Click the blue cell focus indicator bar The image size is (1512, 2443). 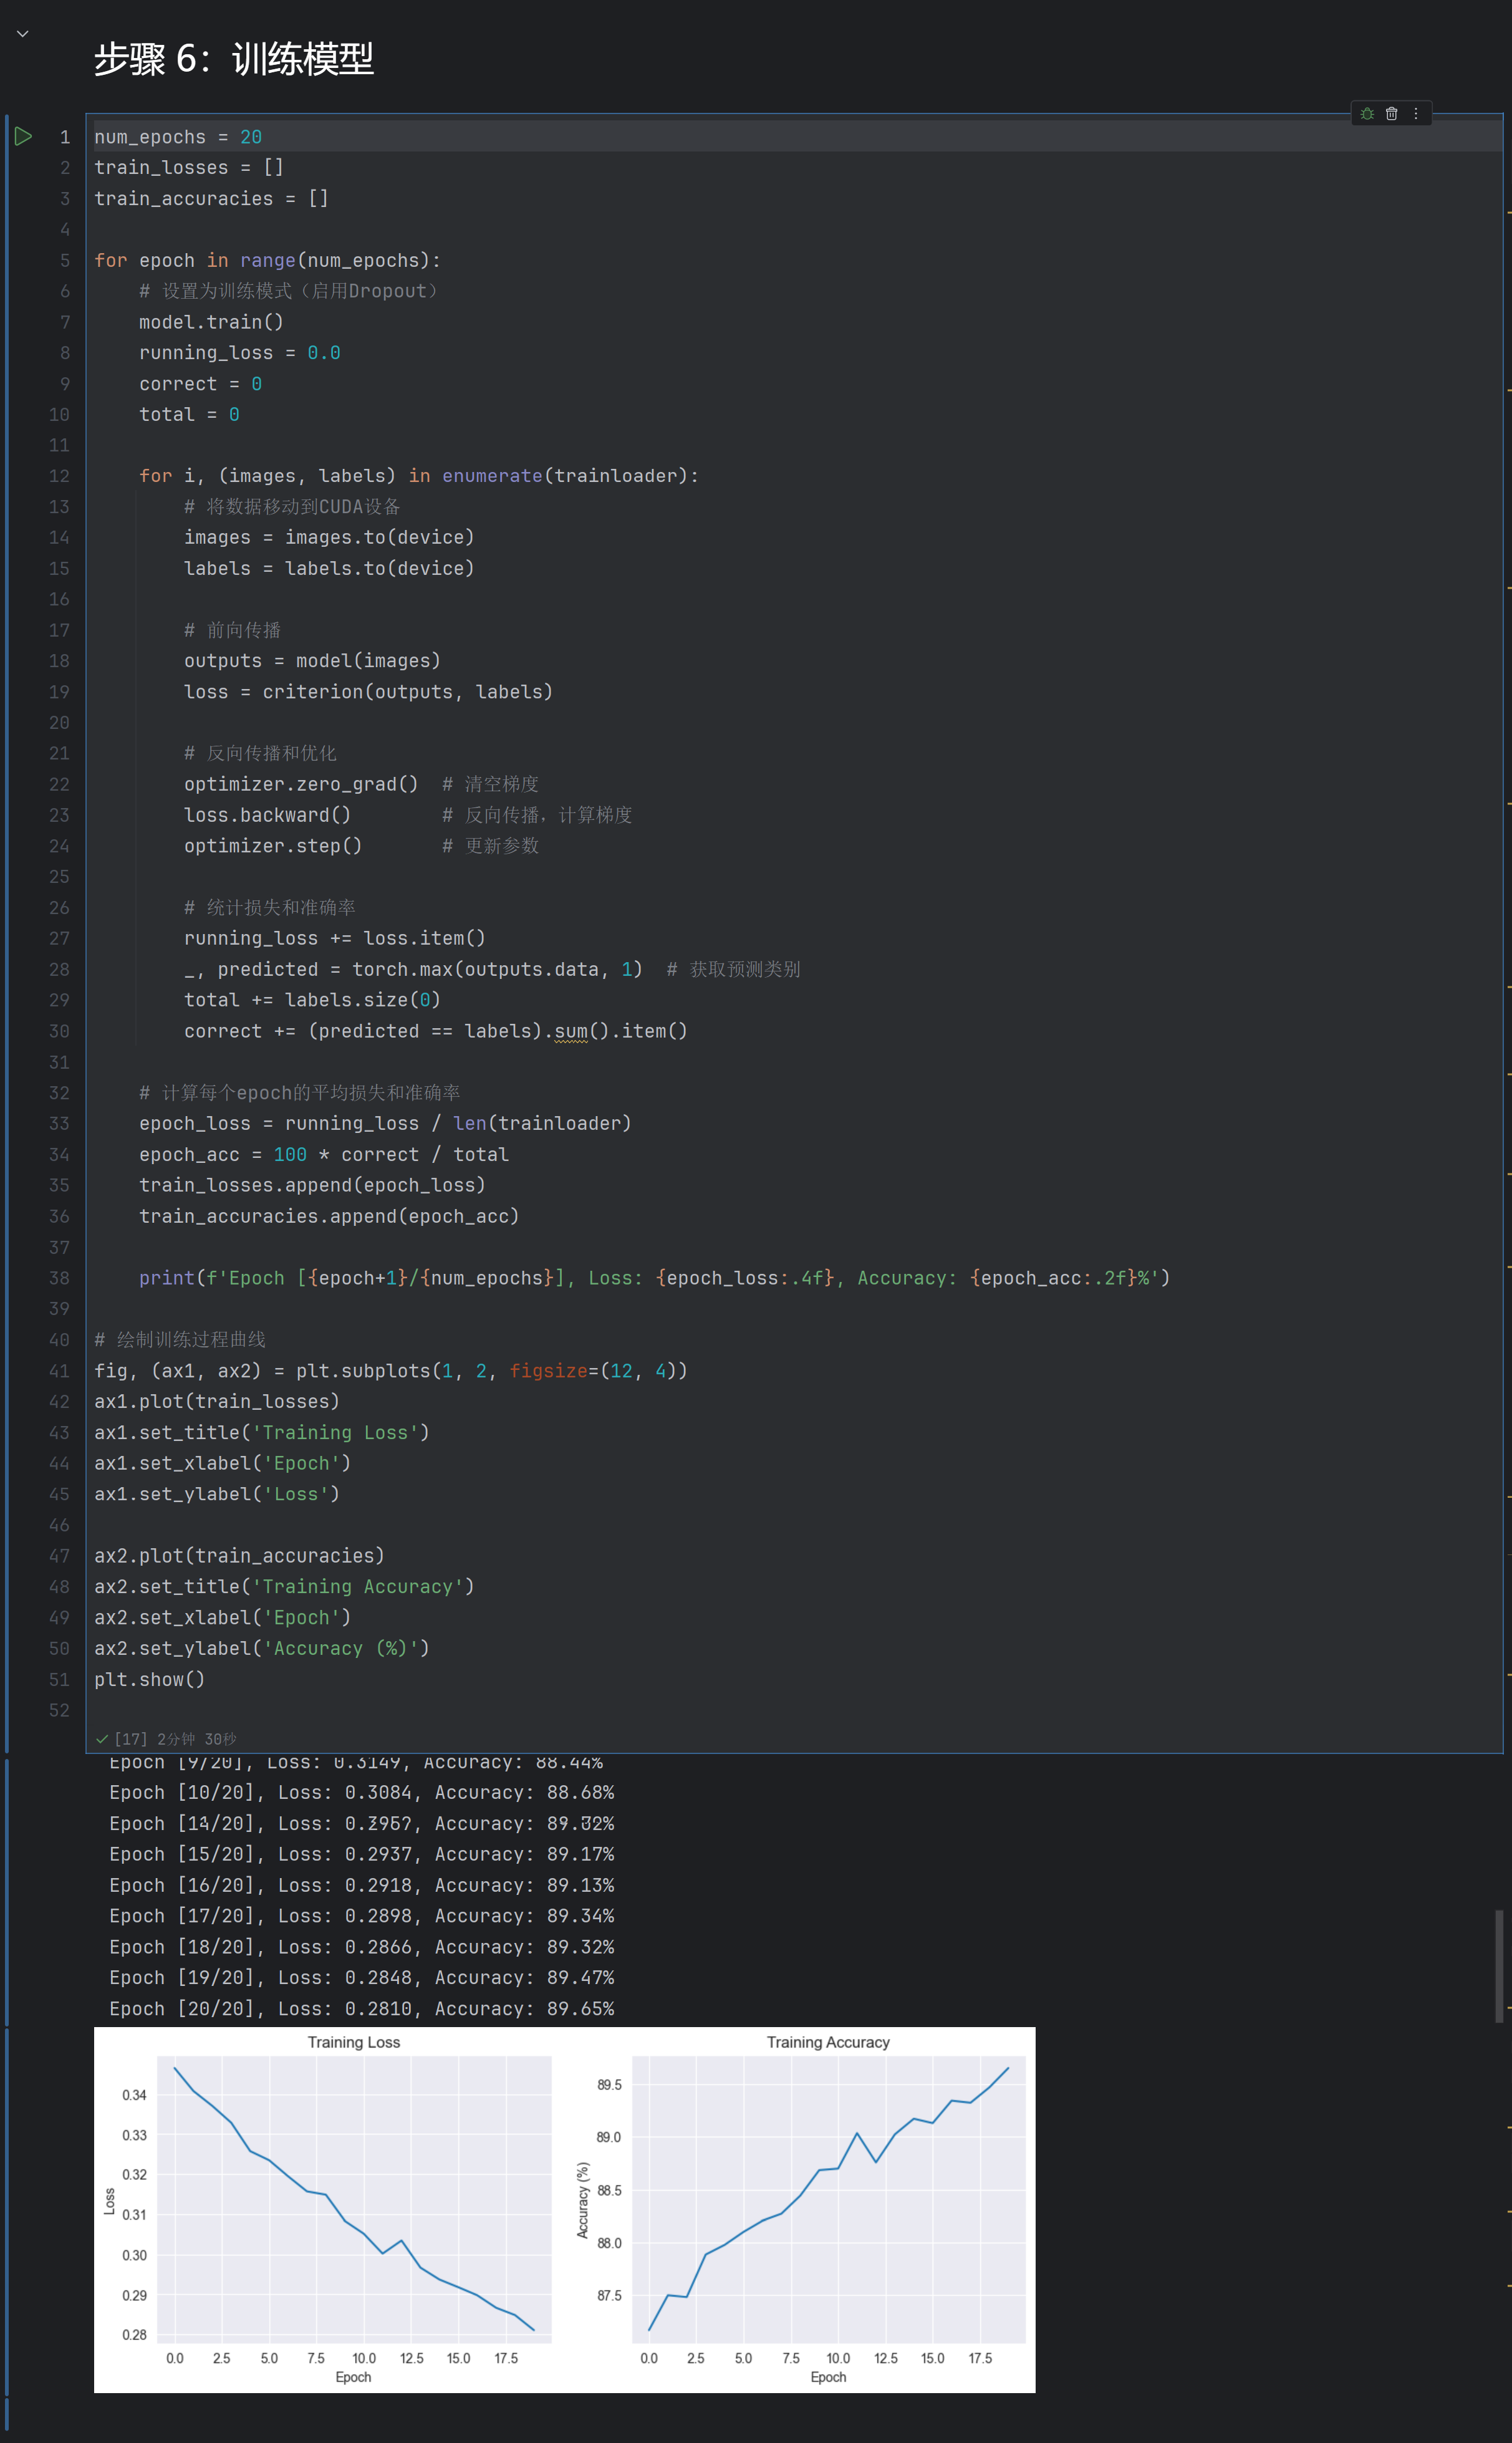pos(7,900)
